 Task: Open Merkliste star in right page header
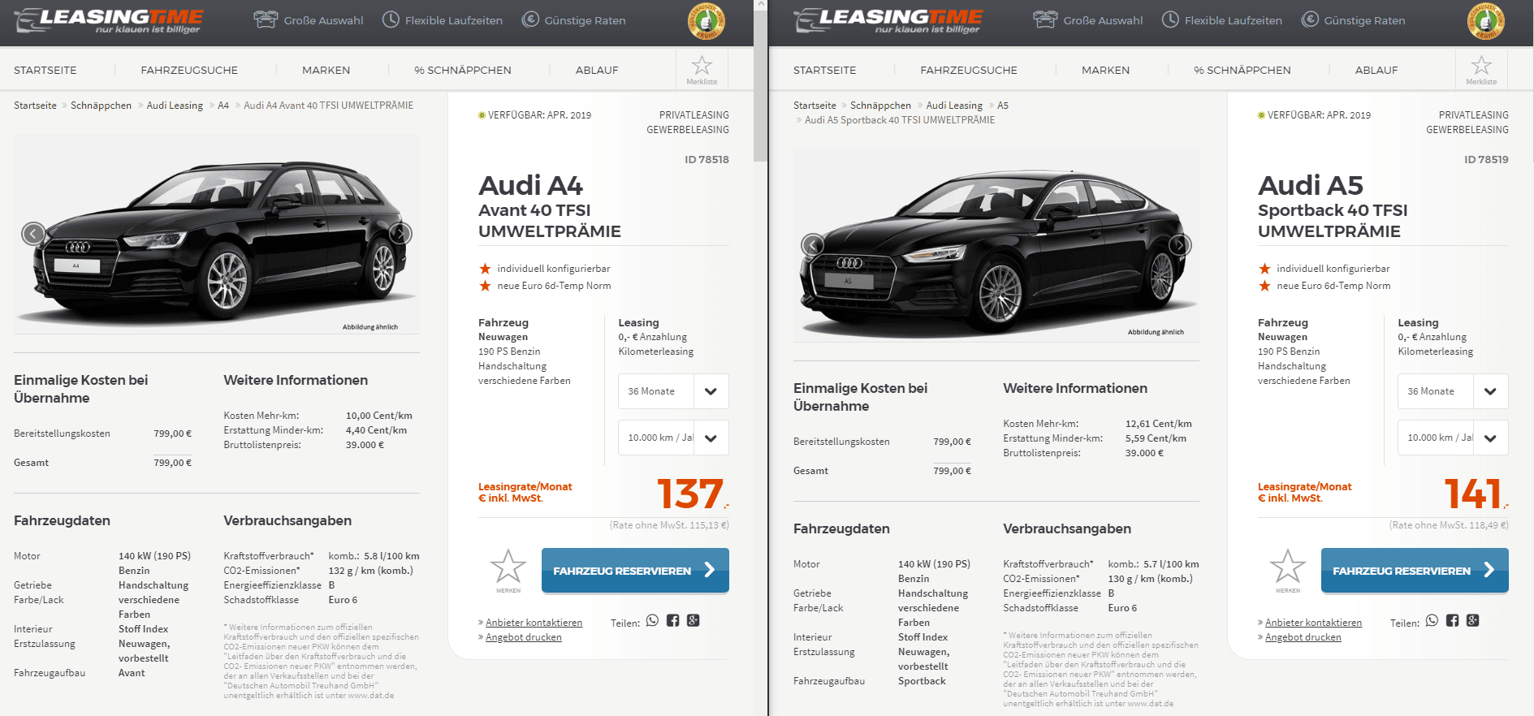point(1481,69)
